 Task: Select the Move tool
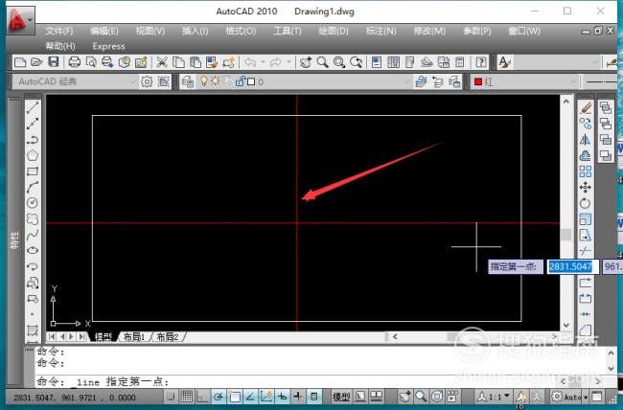[586, 187]
